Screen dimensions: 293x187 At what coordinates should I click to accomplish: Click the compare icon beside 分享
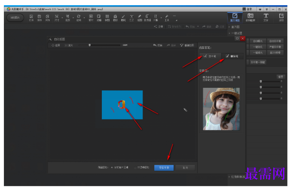[174, 27]
